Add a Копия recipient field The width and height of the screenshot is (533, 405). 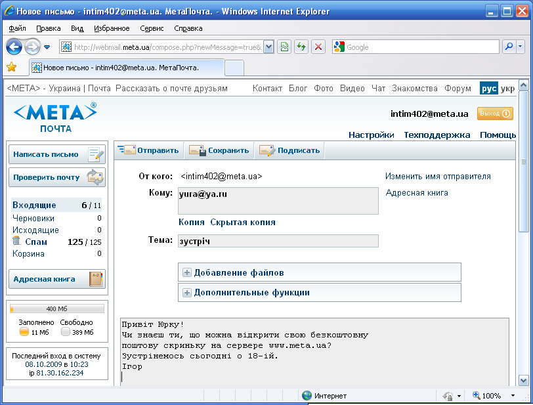click(x=192, y=222)
